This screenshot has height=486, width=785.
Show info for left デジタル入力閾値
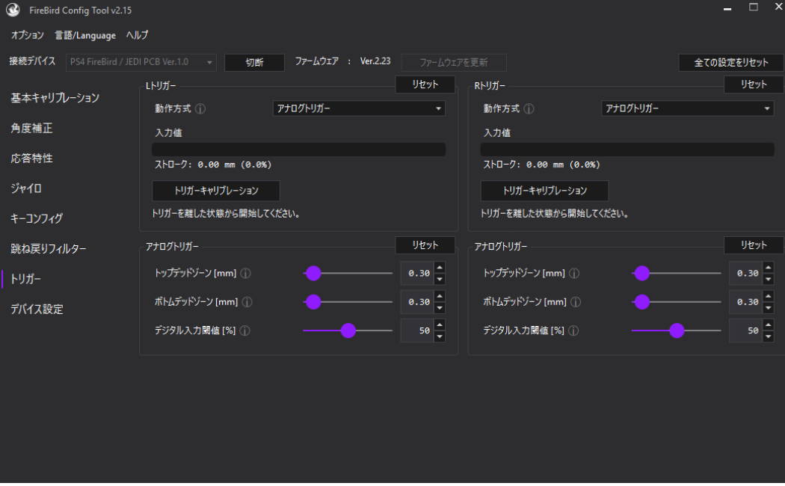(244, 330)
